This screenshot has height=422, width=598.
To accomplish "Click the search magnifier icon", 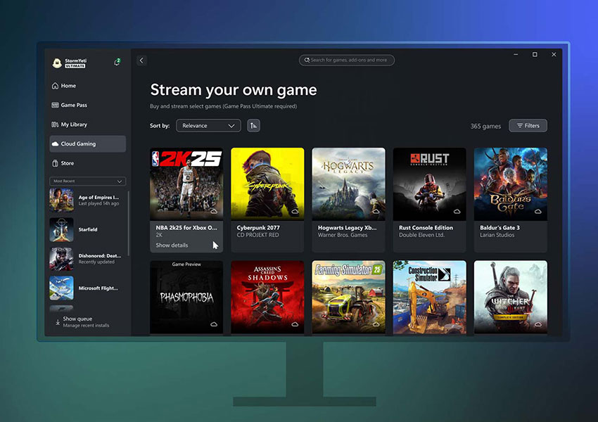I will 307,60.
